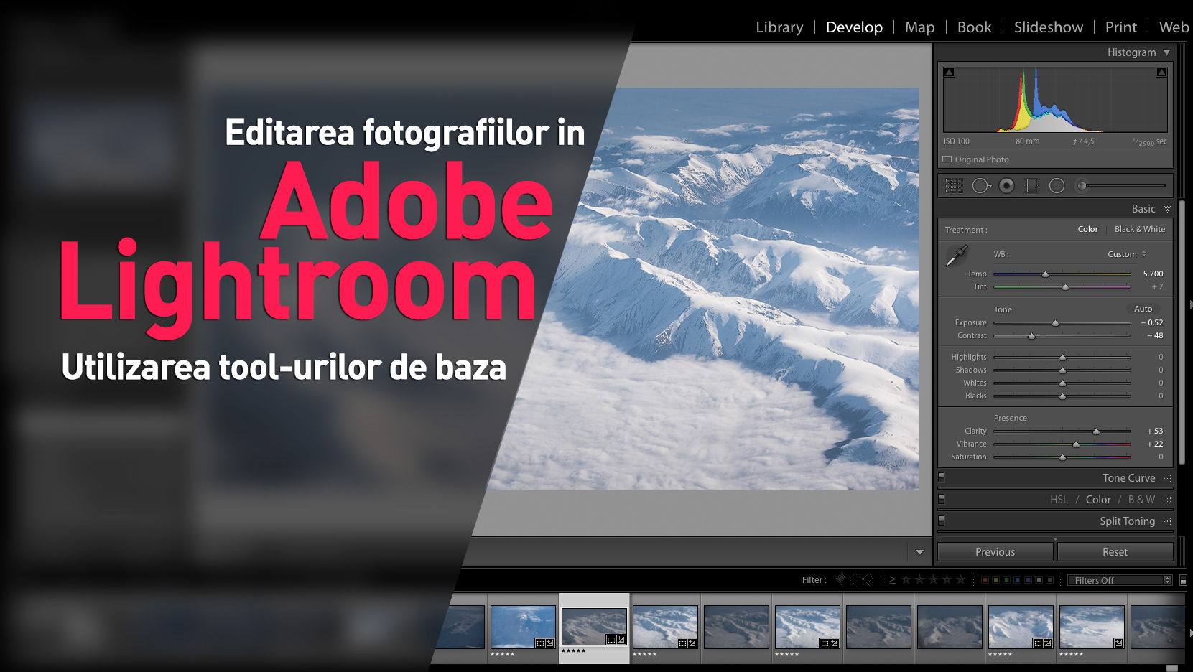
Task: Select the Adjustment Brush tool
Action: pyautogui.click(x=1120, y=186)
